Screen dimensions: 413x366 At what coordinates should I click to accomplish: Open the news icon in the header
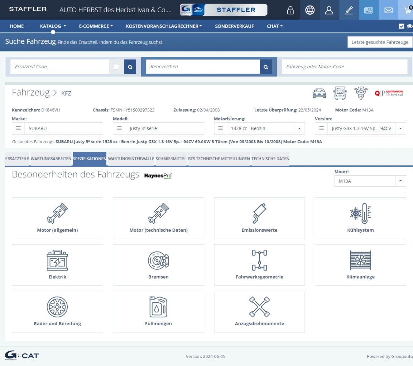(x=369, y=10)
